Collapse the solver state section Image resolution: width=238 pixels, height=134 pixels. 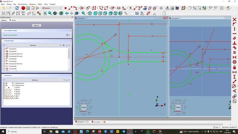(70, 31)
